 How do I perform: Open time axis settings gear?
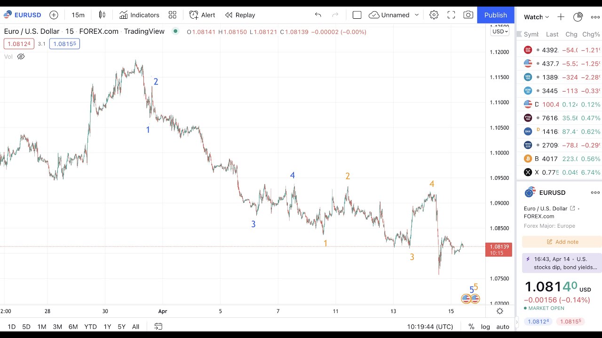tap(500, 311)
